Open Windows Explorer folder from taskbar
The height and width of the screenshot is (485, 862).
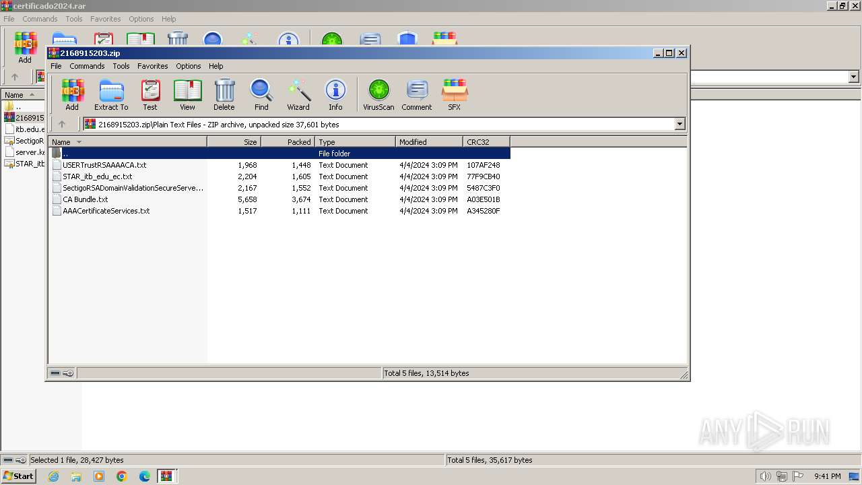[76, 476]
